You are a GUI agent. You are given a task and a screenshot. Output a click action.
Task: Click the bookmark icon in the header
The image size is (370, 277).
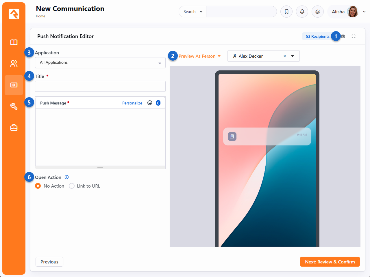tap(286, 12)
